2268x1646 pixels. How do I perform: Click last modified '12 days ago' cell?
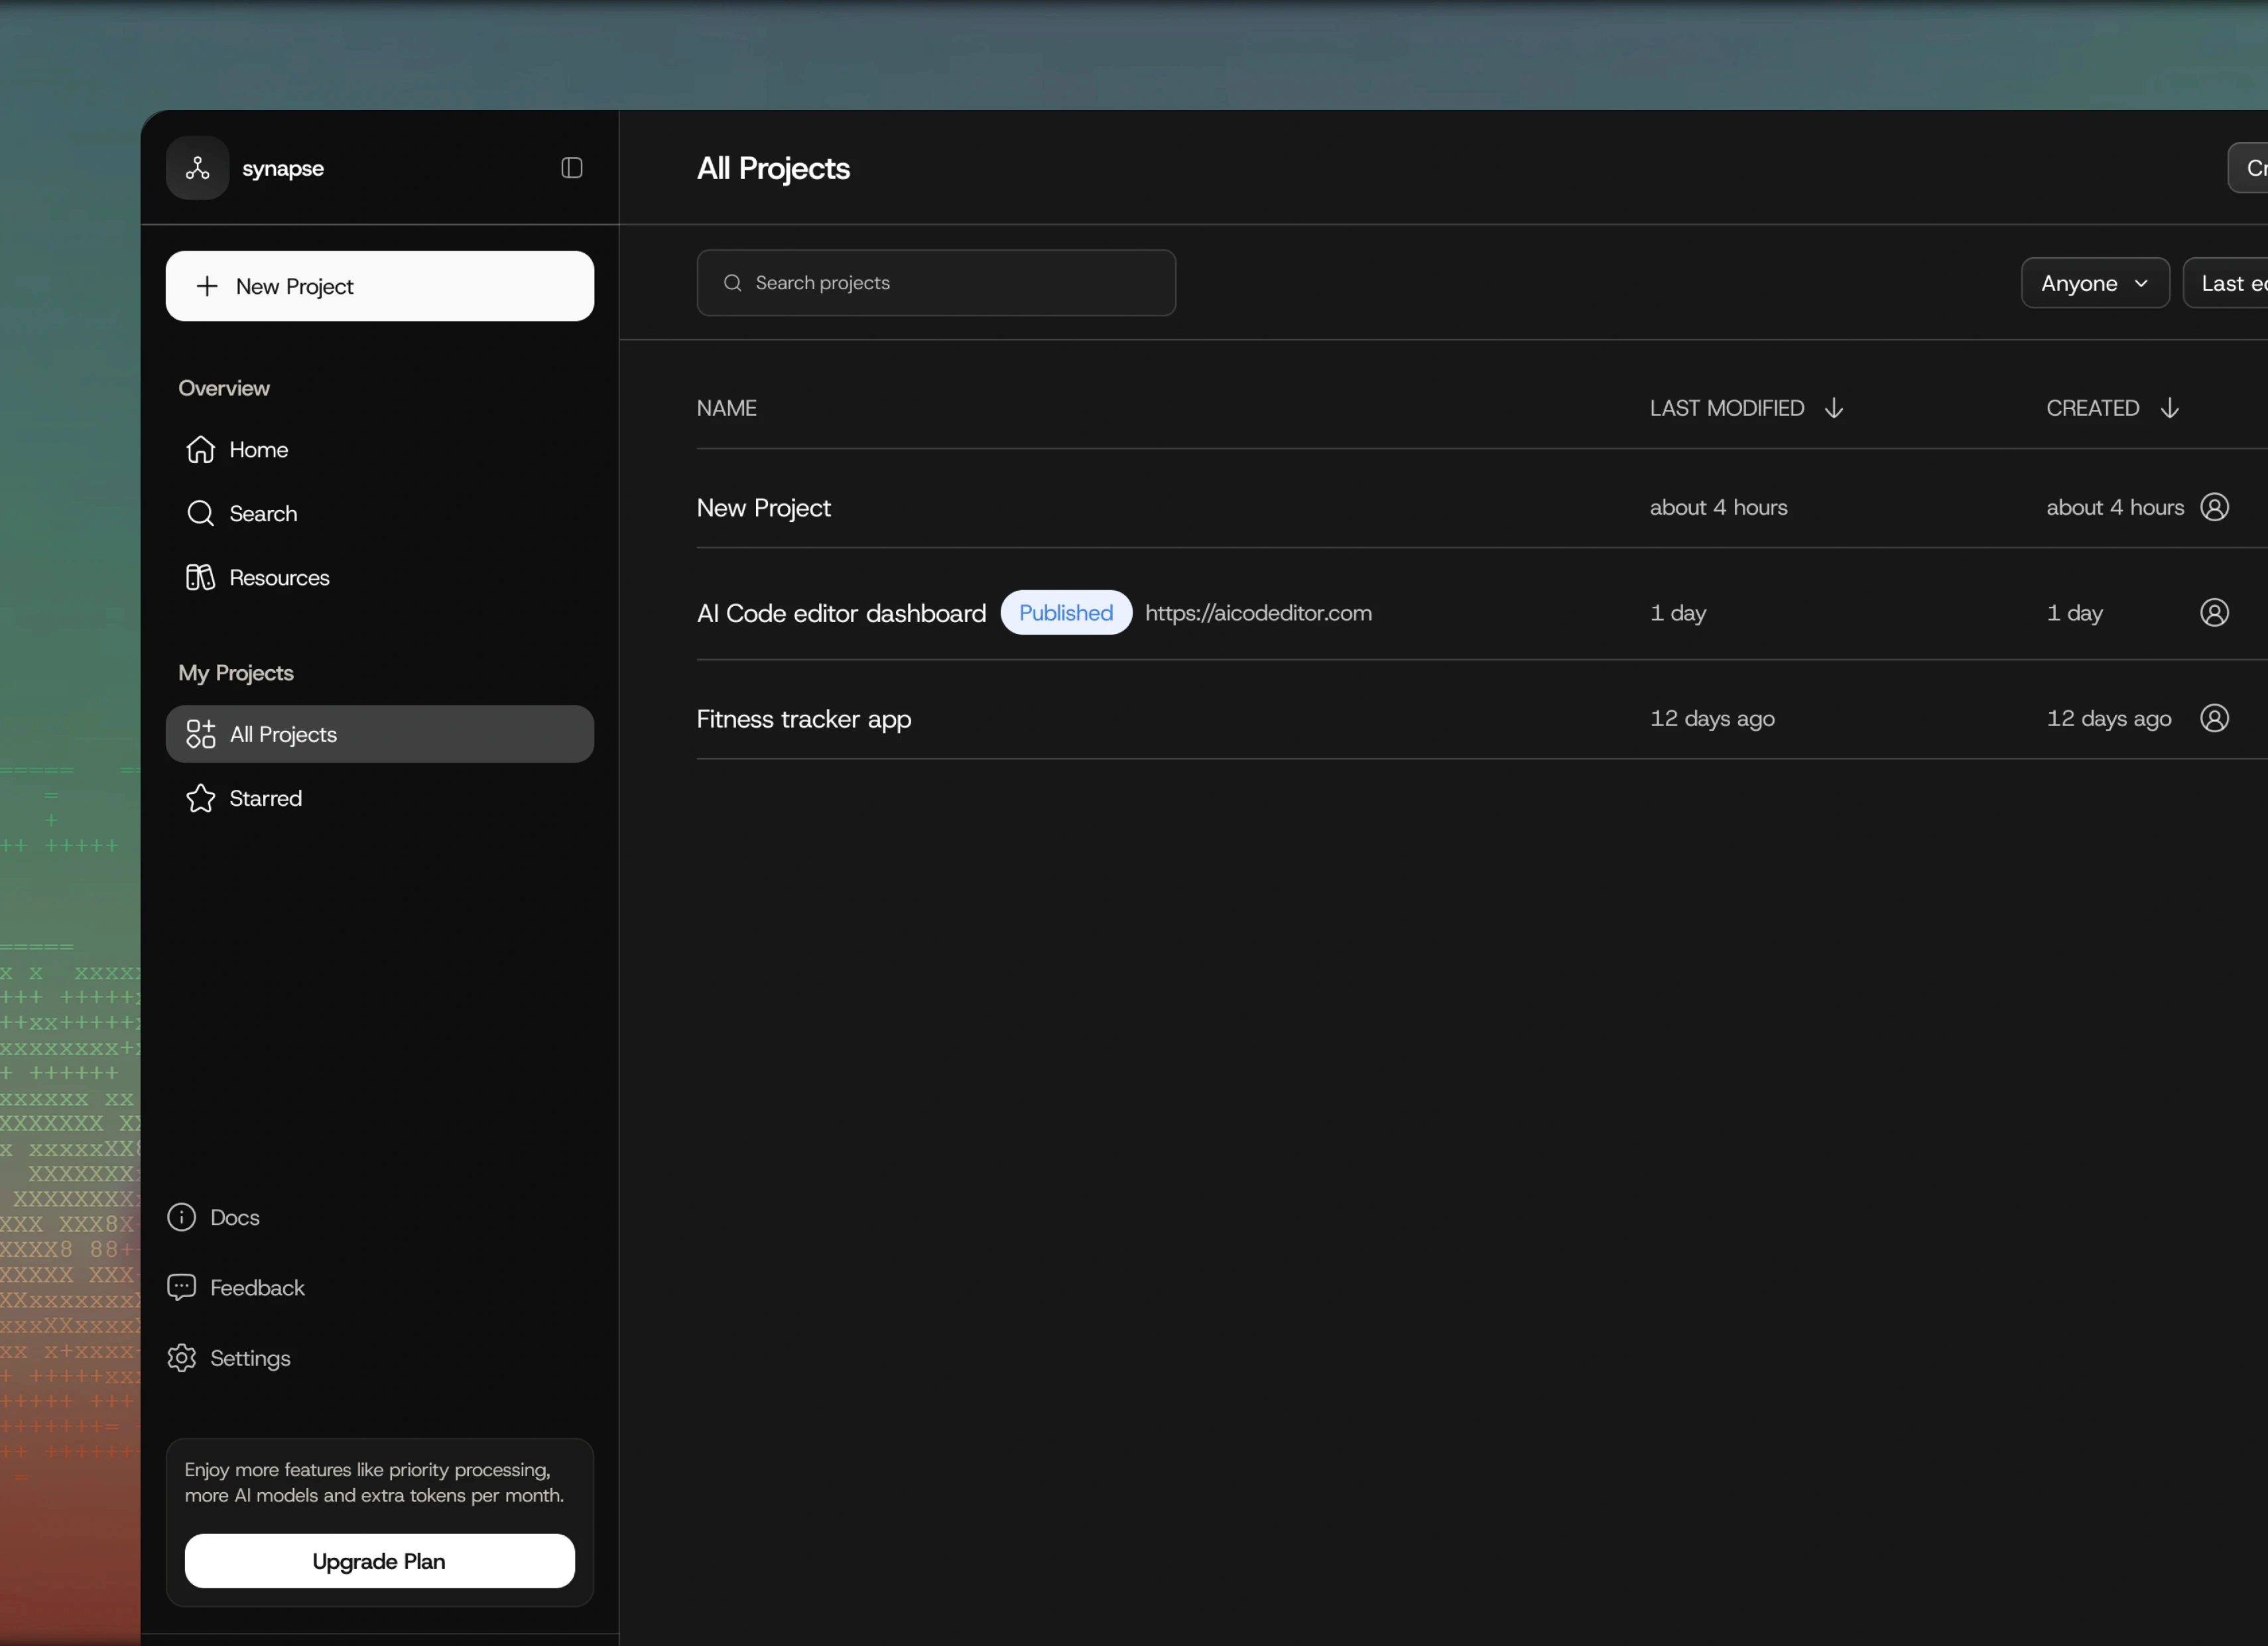point(1713,718)
